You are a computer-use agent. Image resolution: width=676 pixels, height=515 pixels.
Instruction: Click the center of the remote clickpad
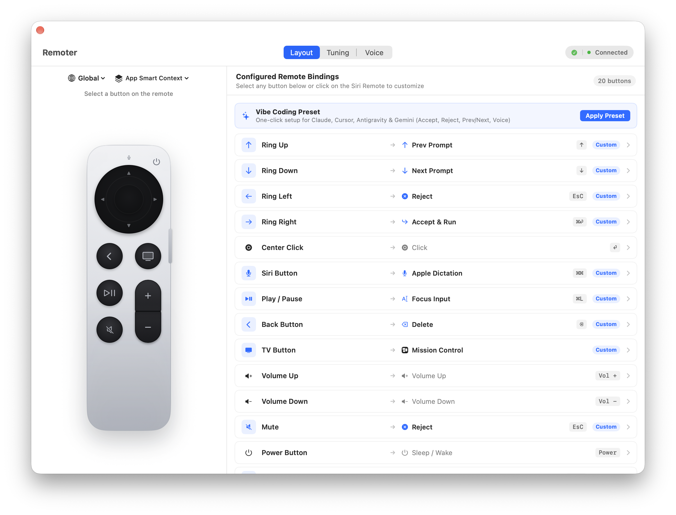[129, 199]
